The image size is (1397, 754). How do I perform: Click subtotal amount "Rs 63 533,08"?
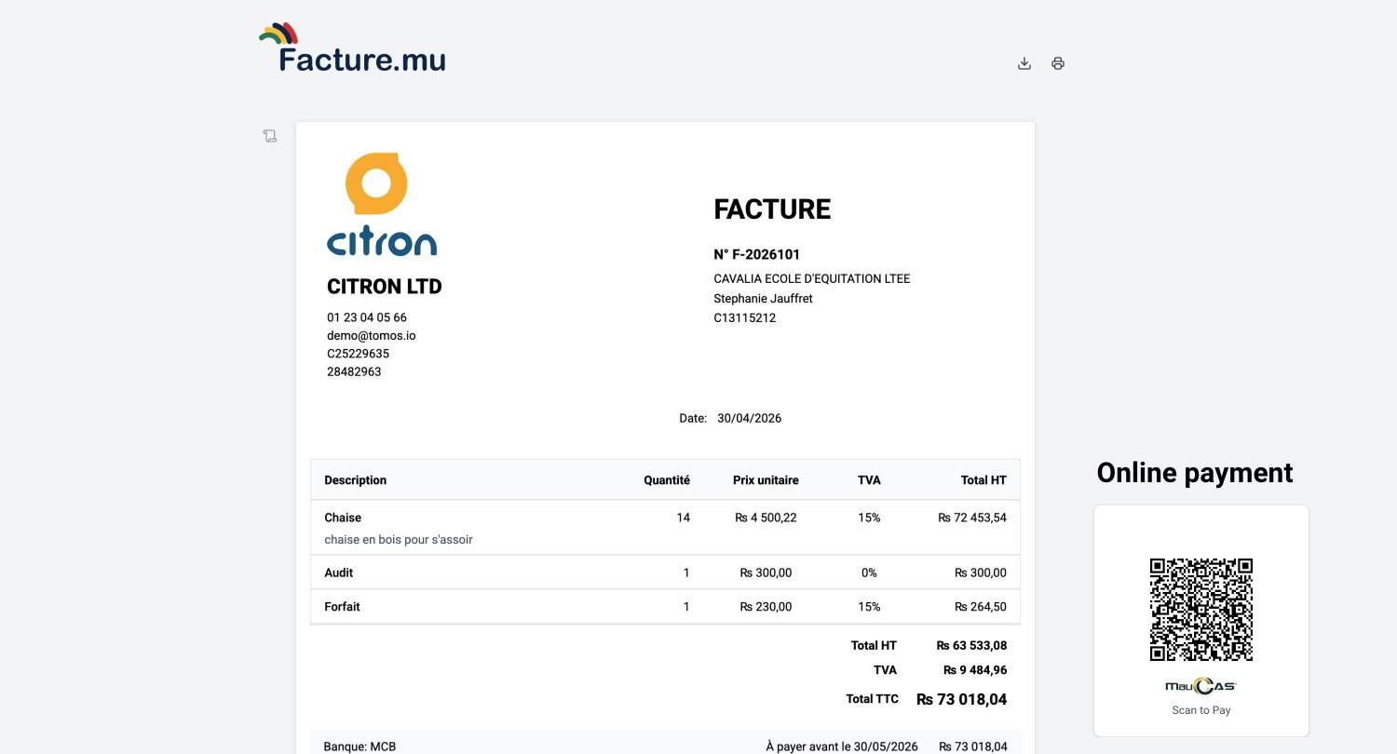click(972, 645)
